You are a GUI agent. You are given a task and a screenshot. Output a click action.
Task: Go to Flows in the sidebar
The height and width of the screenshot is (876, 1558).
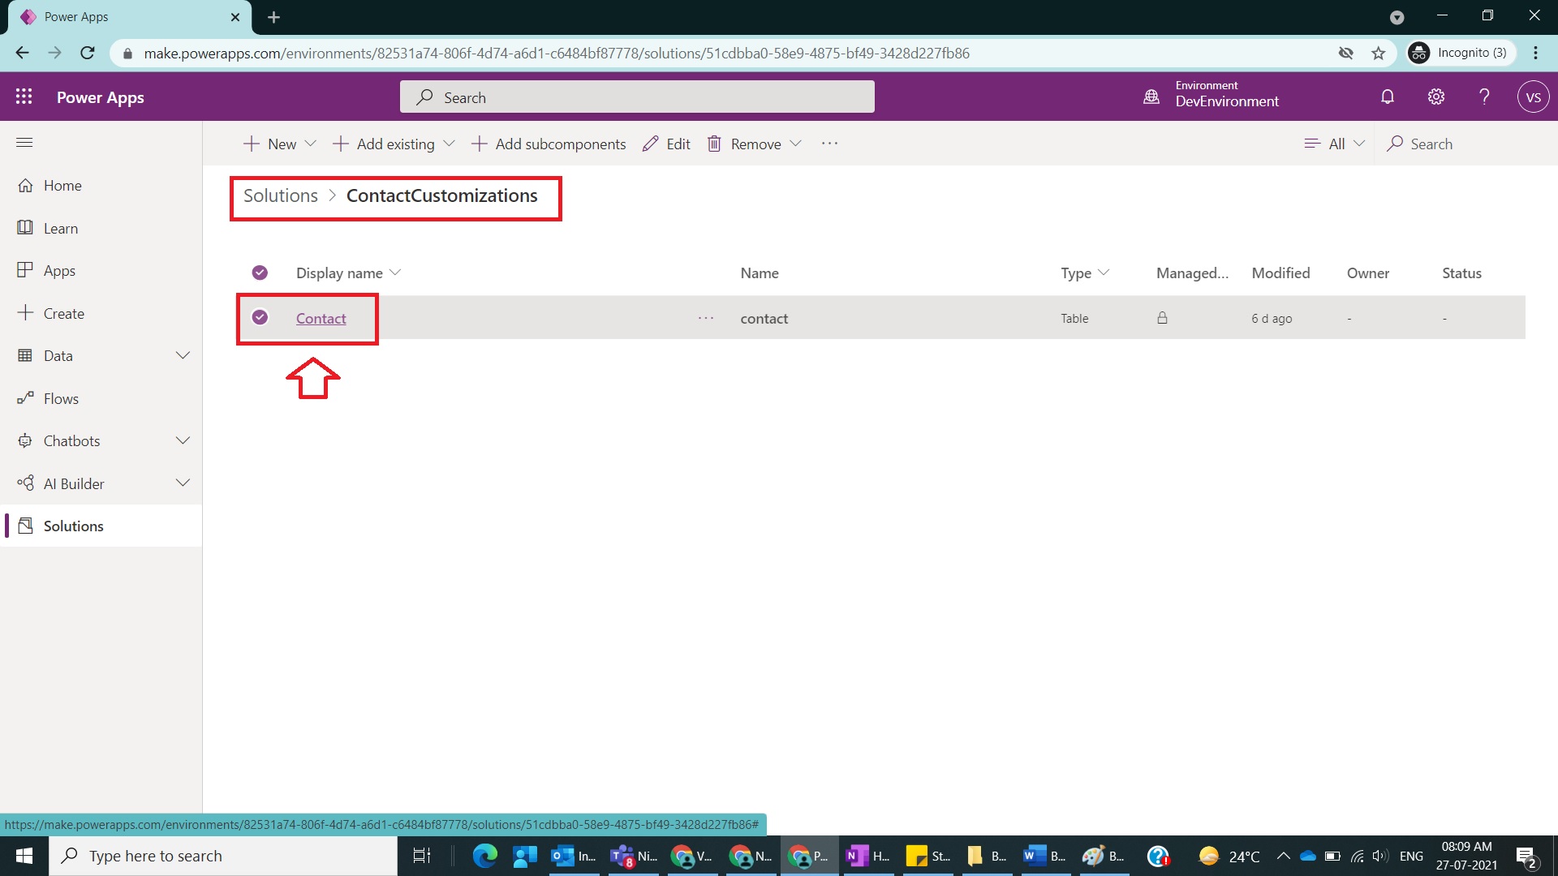[61, 398]
